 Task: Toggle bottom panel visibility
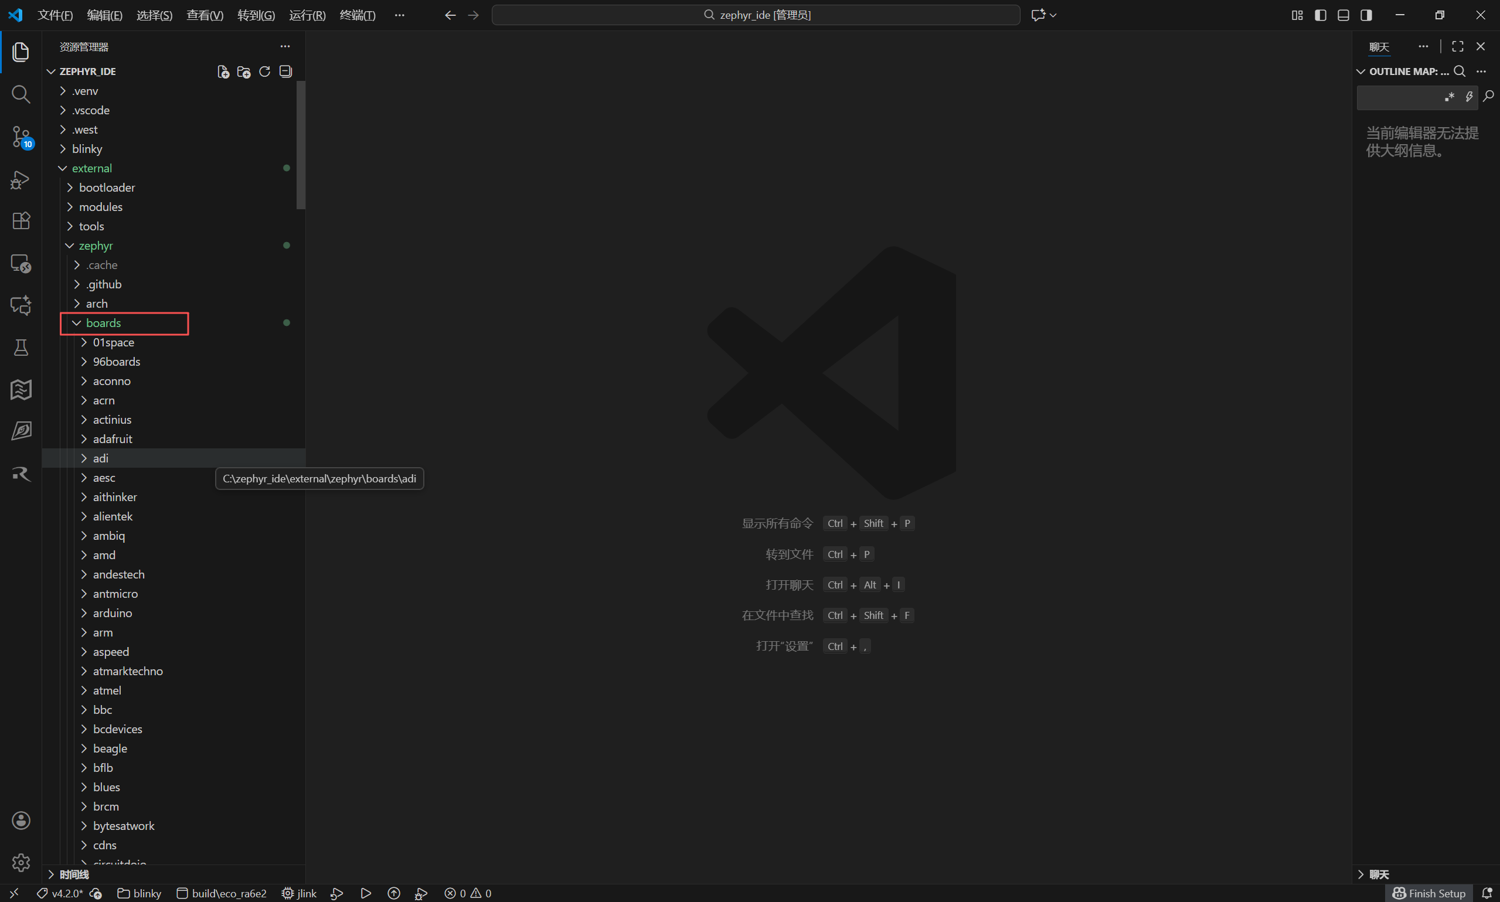pos(1343,15)
